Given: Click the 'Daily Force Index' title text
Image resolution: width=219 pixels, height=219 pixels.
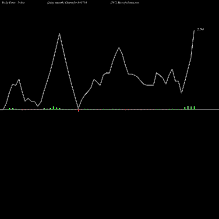Looking at the screenshot, I should coord(13,3).
